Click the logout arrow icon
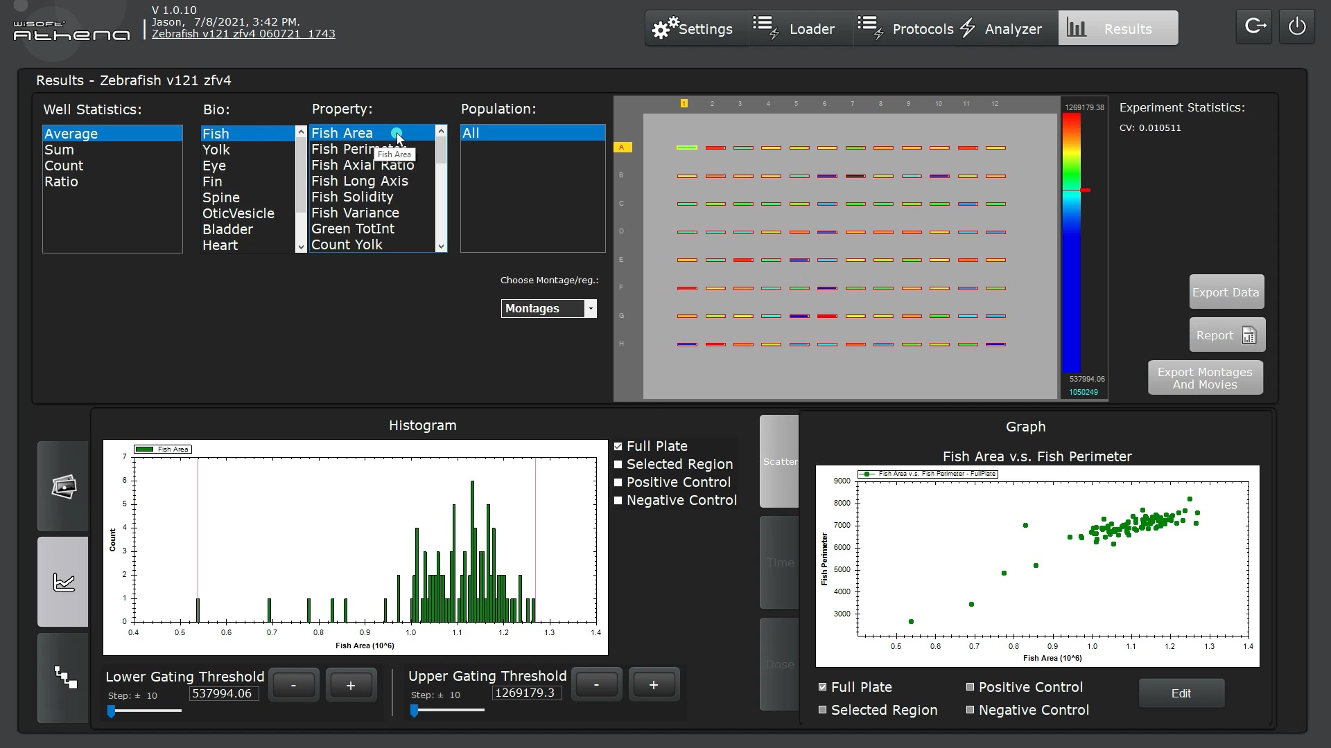1331x748 pixels. [1255, 28]
